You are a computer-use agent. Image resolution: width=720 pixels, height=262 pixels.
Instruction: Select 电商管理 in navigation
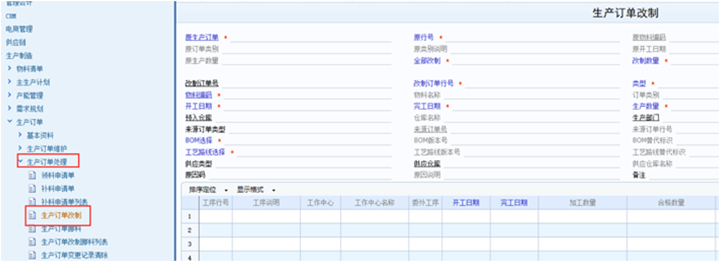click(19, 29)
